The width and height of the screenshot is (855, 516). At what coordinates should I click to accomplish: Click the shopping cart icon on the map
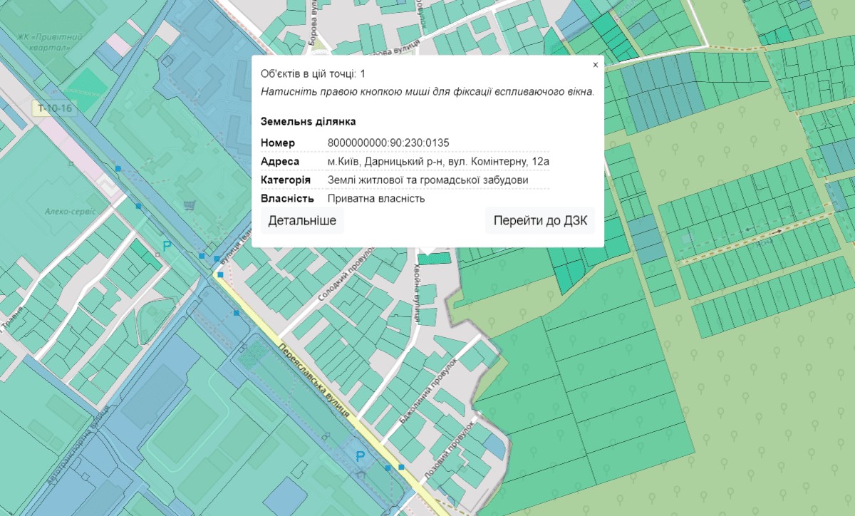[x=189, y=206]
